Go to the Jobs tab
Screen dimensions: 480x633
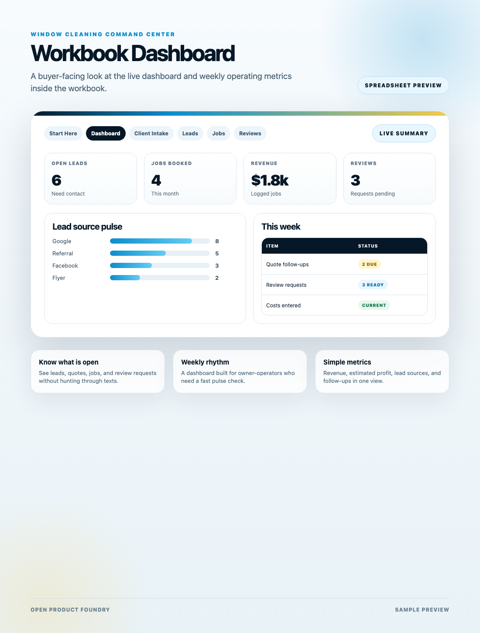(x=219, y=134)
